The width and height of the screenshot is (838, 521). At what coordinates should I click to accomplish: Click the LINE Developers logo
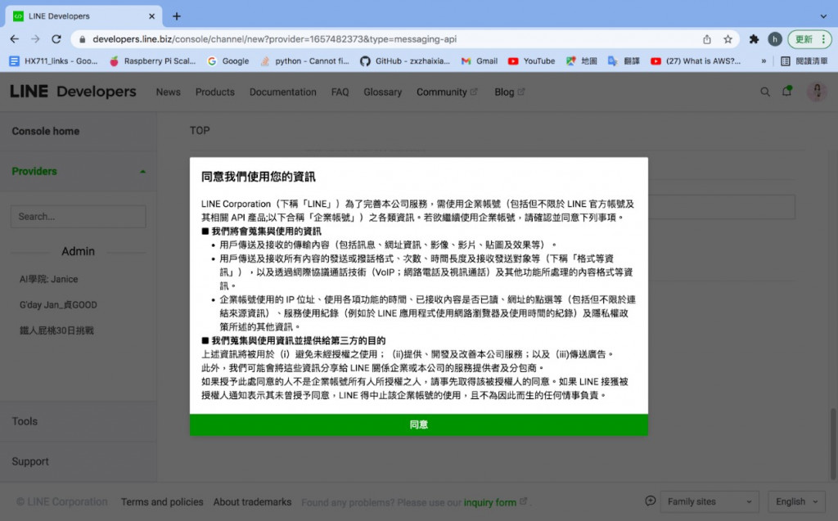coord(73,92)
